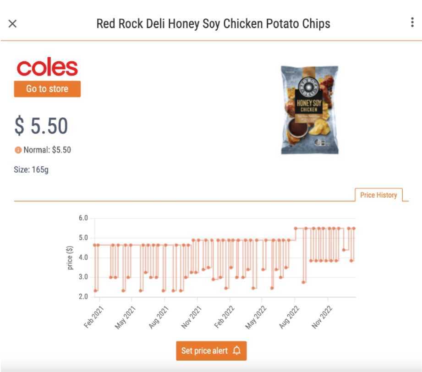Click the Normal: $5.50 price label
Viewport: 422px width, 372px height.
point(47,150)
